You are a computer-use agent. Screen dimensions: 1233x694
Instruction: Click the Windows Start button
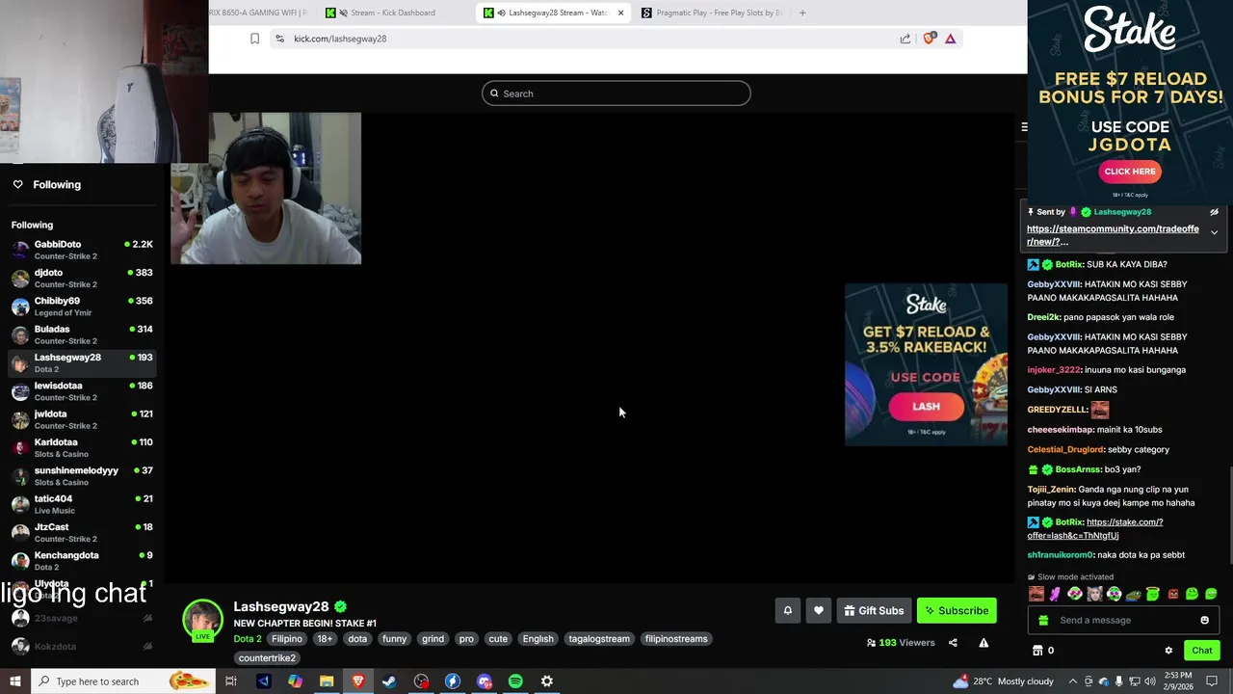(14, 681)
